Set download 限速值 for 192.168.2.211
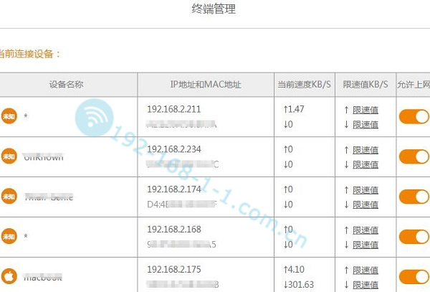The height and width of the screenshot is (292, 430). click(x=365, y=125)
